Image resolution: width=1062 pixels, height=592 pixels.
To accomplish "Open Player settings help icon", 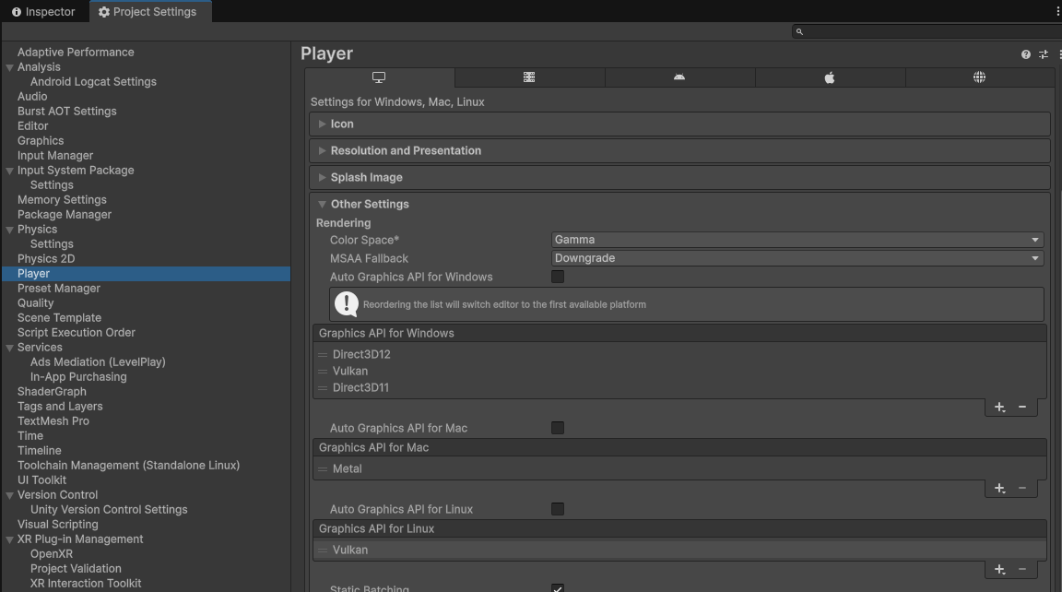I will tap(1025, 54).
